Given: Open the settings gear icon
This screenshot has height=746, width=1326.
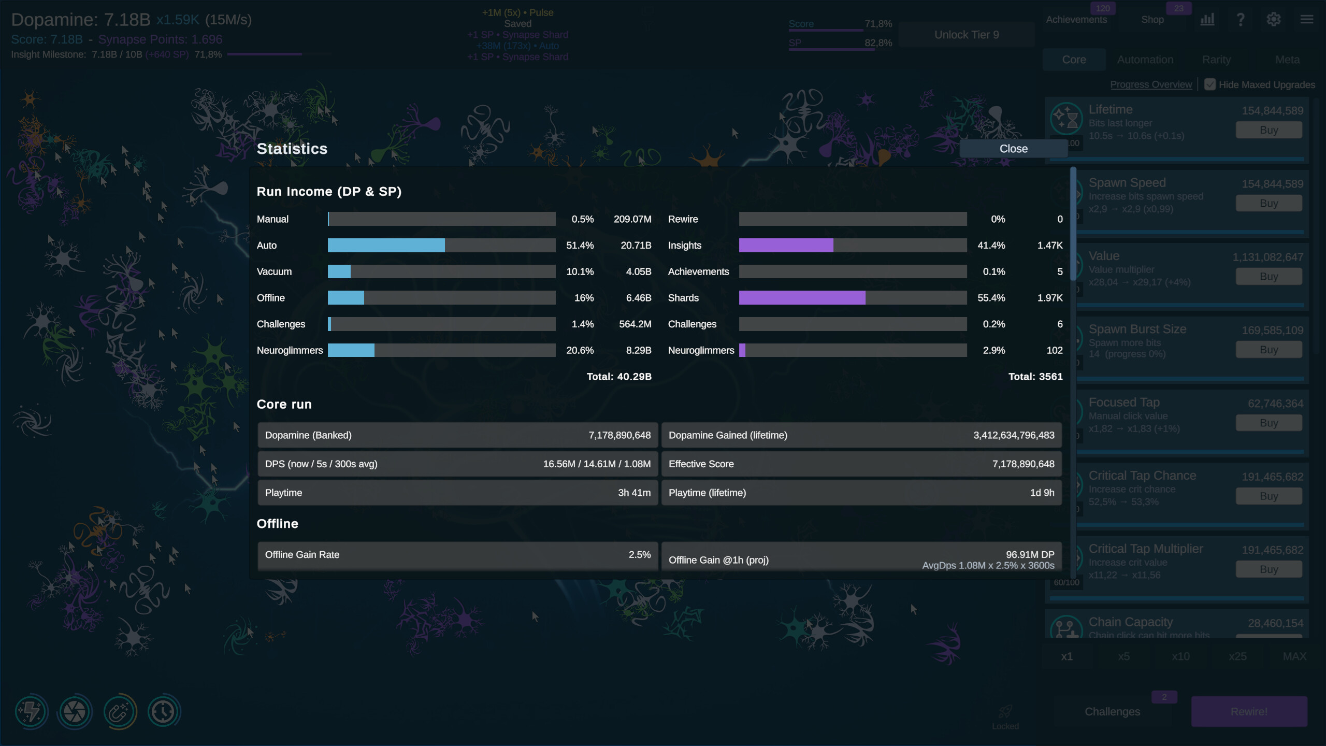Looking at the screenshot, I should click(1273, 19).
